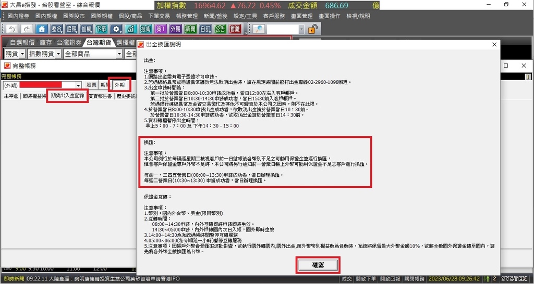This screenshot has height=284, width=534.
Task: Switch to the 台灣證券 tab
Action: 69,43
